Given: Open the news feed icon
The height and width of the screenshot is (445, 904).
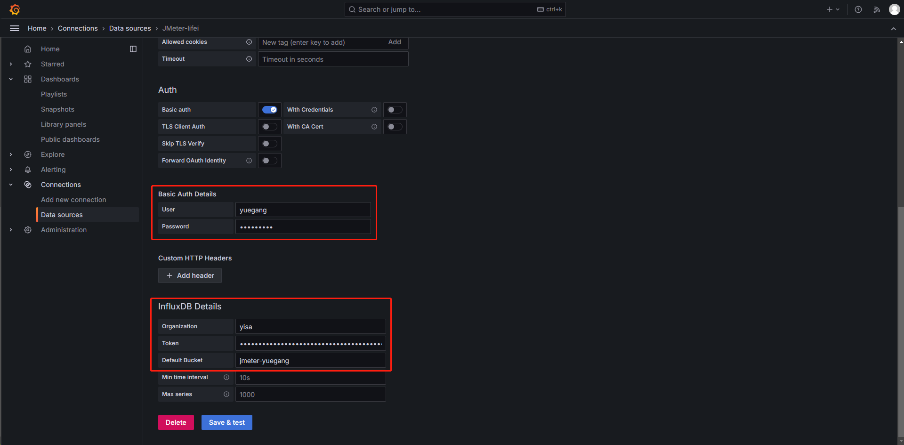Looking at the screenshot, I should click(877, 9).
